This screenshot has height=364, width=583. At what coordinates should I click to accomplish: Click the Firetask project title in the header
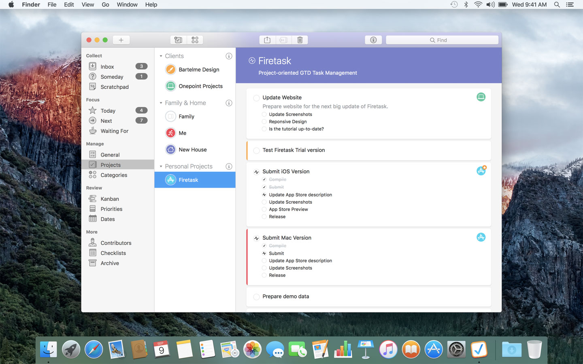274,61
